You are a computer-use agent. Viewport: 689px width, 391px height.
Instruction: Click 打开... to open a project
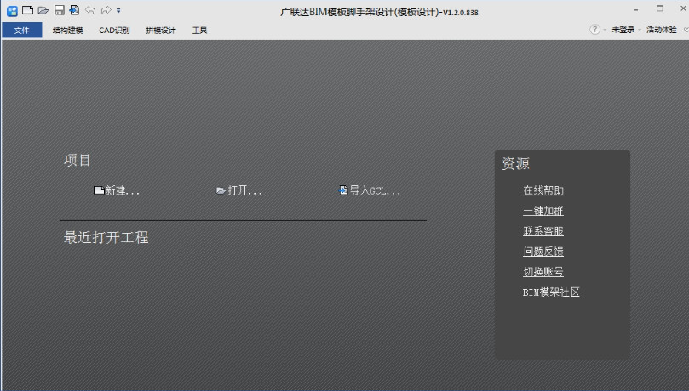coord(239,190)
